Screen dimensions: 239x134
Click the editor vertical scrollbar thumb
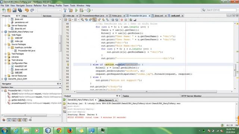[235, 70]
